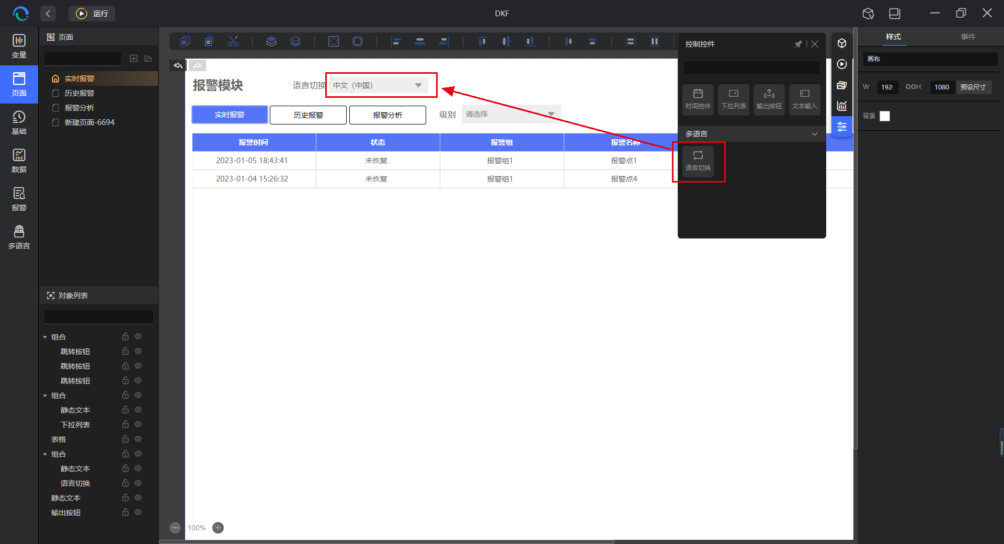Switch to the 样式 tab

[893, 37]
